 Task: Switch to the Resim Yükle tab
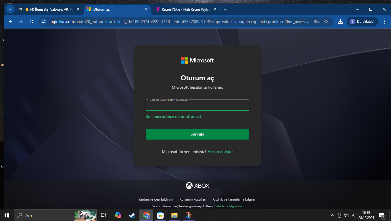[x=186, y=9]
